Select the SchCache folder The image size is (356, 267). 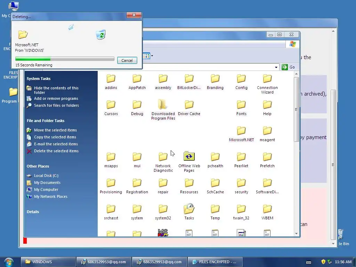(x=215, y=186)
